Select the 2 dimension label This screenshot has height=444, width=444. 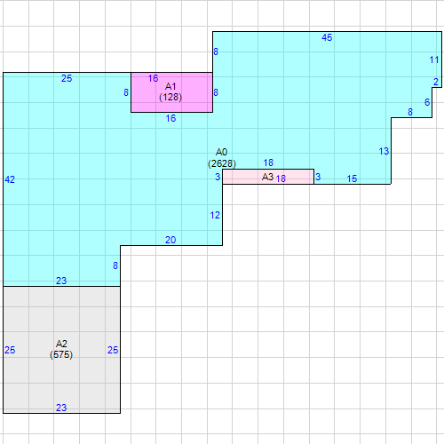pyautogui.click(x=436, y=82)
